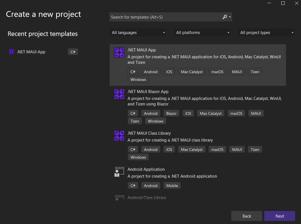The height and width of the screenshot is (224, 301).
Task: Click the recent .NET MAUI App icon
Action: coord(11,52)
